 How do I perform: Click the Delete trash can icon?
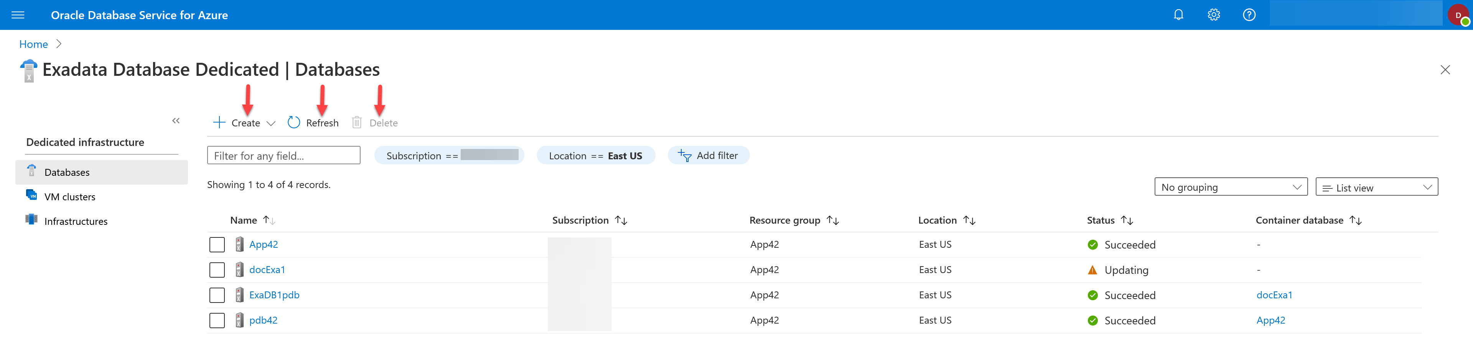[357, 122]
